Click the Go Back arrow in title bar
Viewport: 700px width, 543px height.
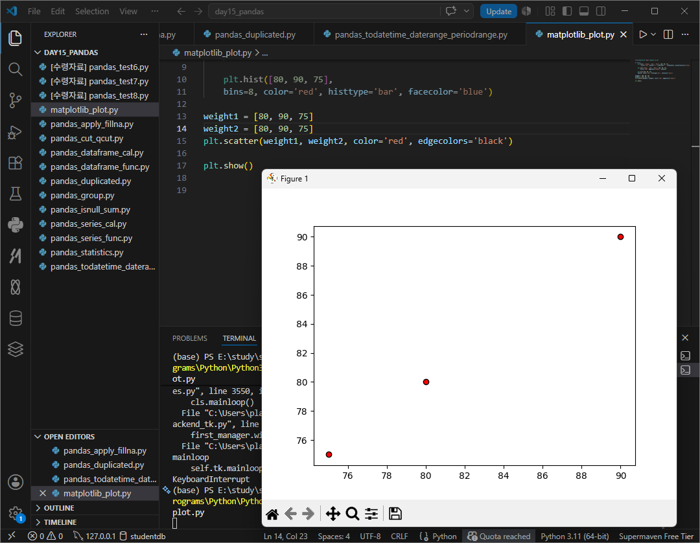click(181, 11)
